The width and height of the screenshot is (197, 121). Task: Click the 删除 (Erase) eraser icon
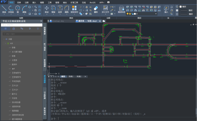pos(96,8)
